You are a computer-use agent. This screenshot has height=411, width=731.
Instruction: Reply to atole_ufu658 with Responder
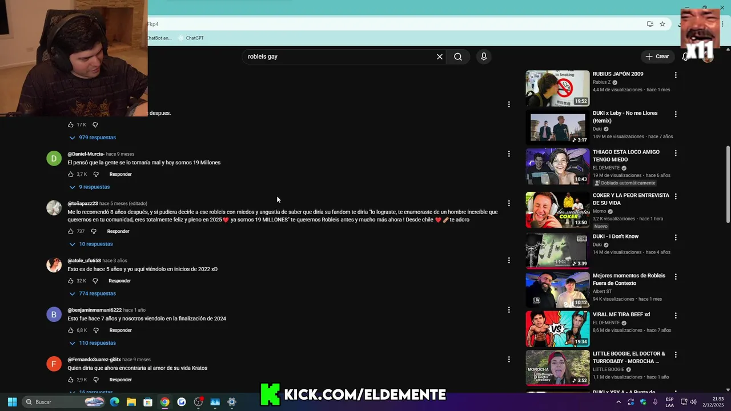point(120,281)
